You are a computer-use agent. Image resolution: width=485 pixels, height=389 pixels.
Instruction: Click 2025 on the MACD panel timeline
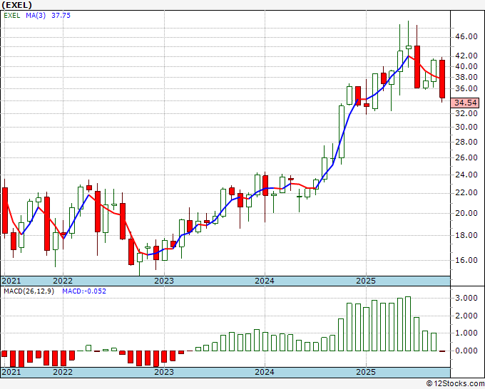[x=366, y=372]
